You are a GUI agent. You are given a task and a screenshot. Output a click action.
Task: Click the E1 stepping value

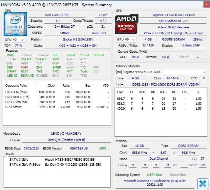58,21
